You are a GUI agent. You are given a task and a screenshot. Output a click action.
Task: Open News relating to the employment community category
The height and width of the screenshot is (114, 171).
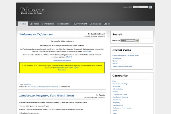[42, 87]
